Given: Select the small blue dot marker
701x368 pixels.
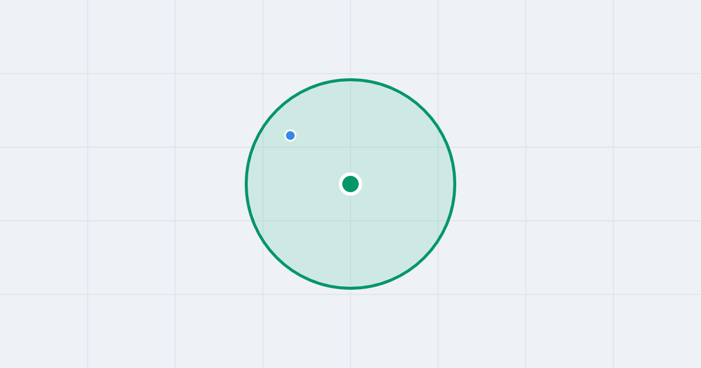Looking at the screenshot, I should coord(290,136).
